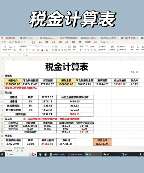The height and width of the screenshot is (173, 144).
Task: Select cell with sales revenue 1500000.00
Action: [13, 84]
